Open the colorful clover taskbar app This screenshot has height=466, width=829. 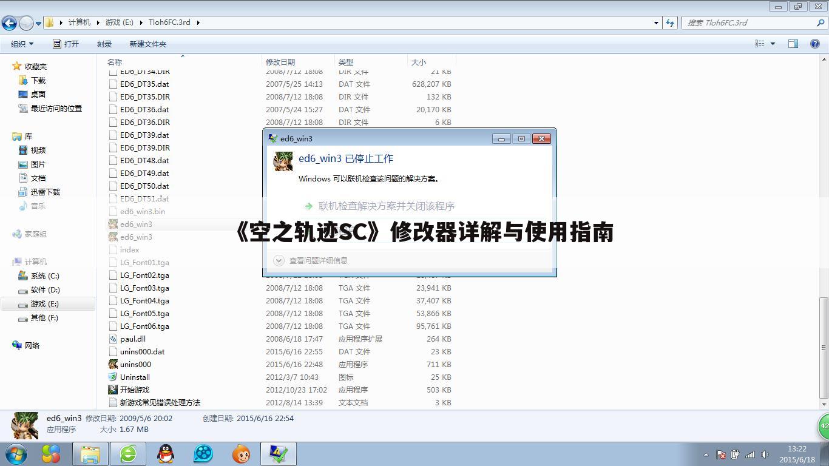point(51,453)
